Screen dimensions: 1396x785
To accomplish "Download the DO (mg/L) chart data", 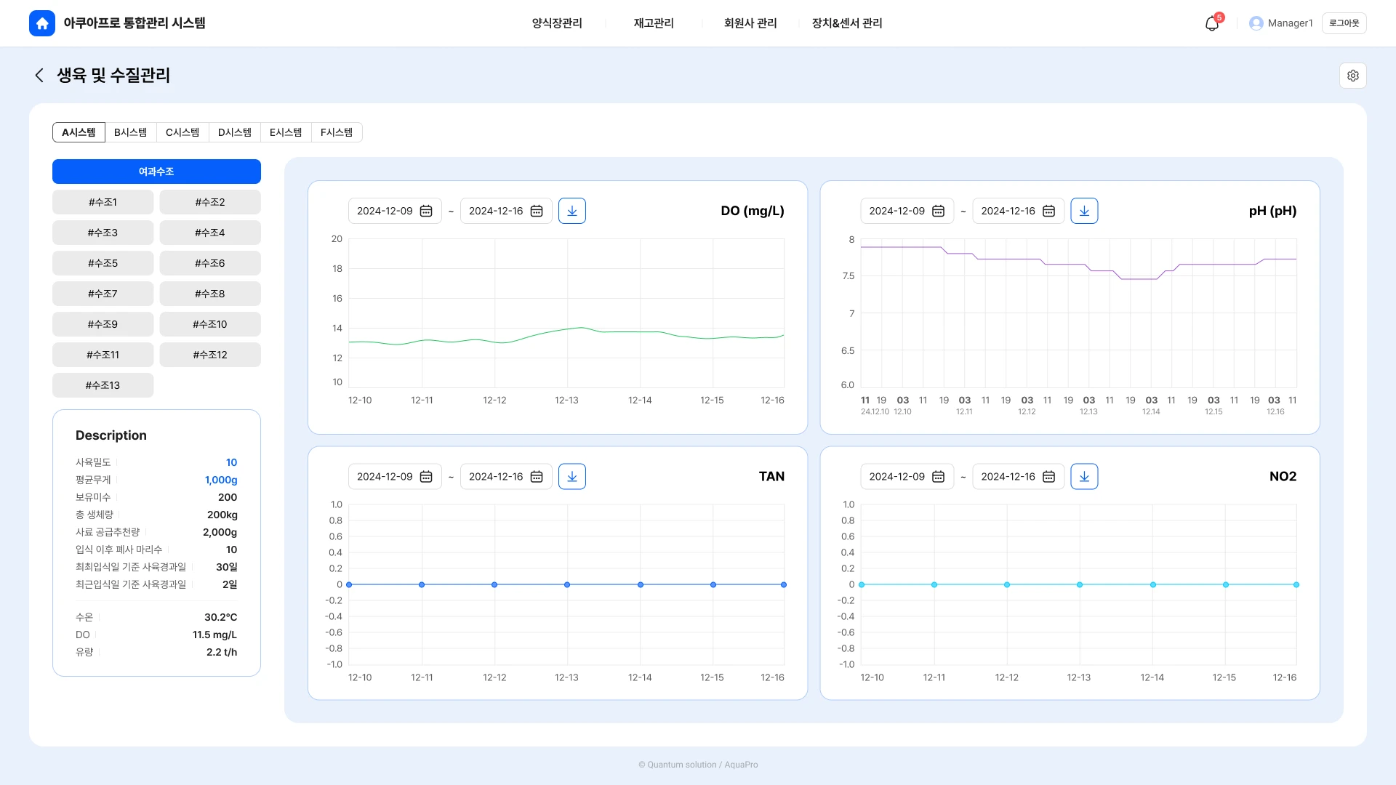I will click(572, 211).
